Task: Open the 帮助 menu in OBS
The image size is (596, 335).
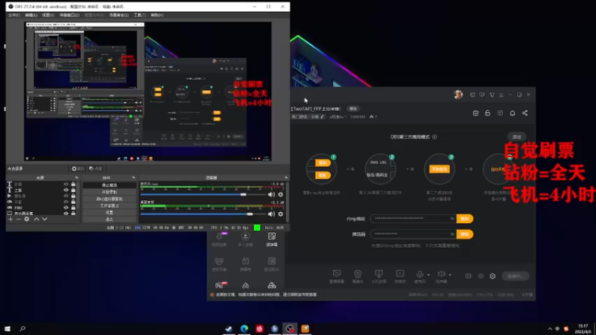Action: click(x=157, y=15)
